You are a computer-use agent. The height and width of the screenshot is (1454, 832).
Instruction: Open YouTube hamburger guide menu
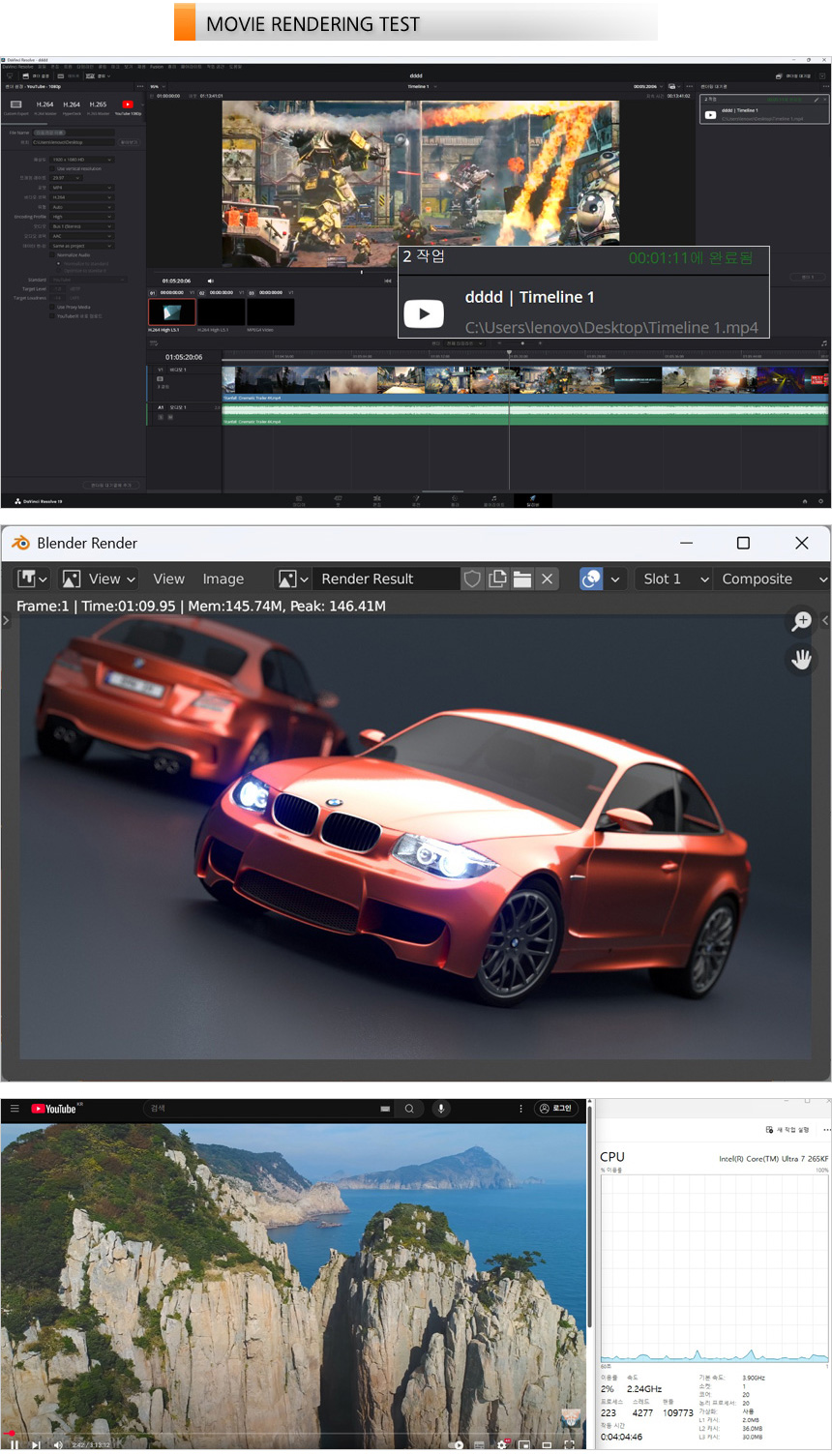(15, 1109)
